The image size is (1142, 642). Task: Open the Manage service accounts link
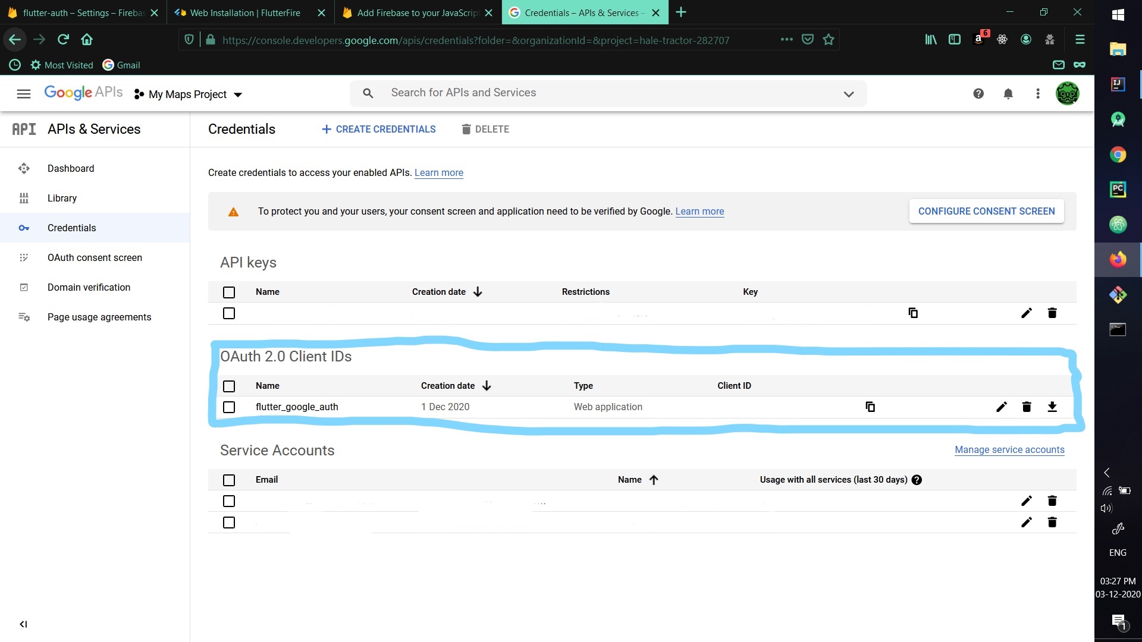point(1009,449)
